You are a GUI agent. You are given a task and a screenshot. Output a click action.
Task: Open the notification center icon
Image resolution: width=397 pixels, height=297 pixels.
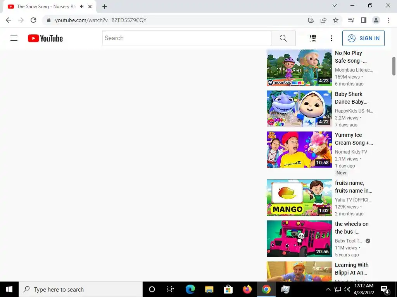click(385, 290)
